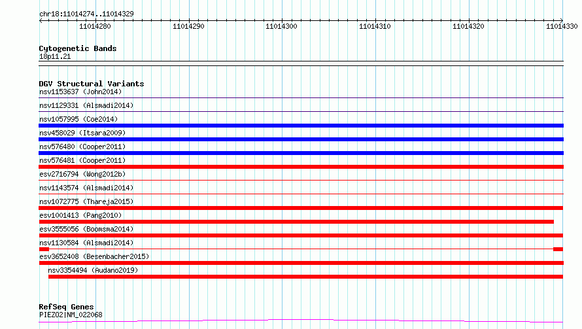Click ruler position label 11014330
The width and height of the screenshot is (582, 329).
(562, 26)
